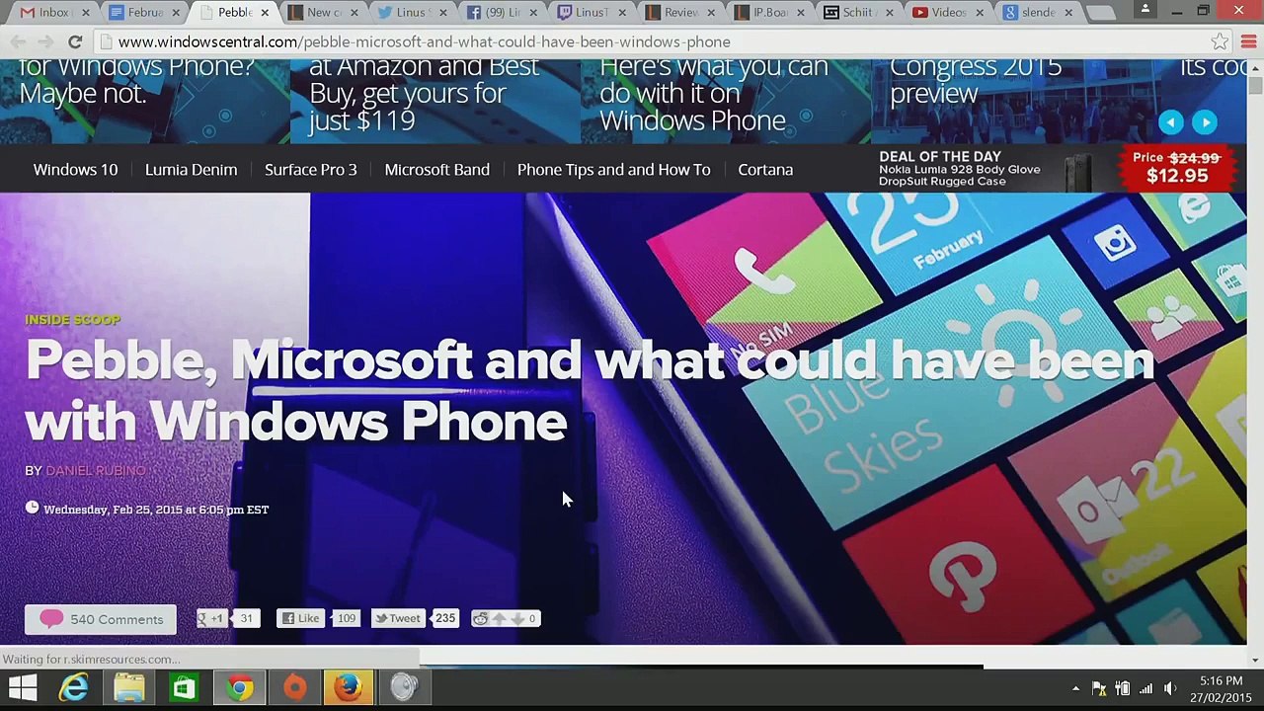The image size is (1264, 711).
Task: Open the Chrome menu button
Action: (x=1248, y=42)
